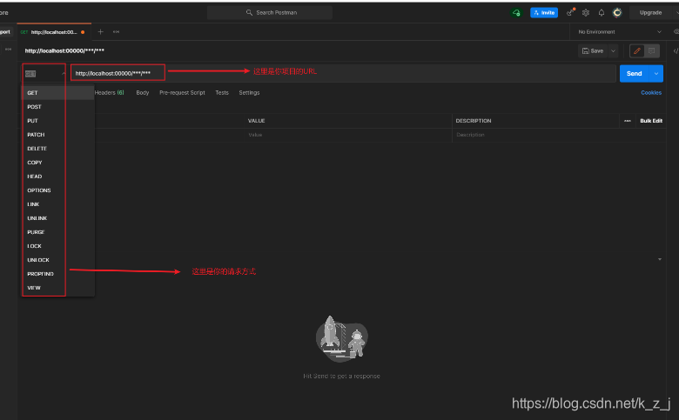Click the Invite button
The width and height of the screenshot is (679, 420).
point(544,12)
